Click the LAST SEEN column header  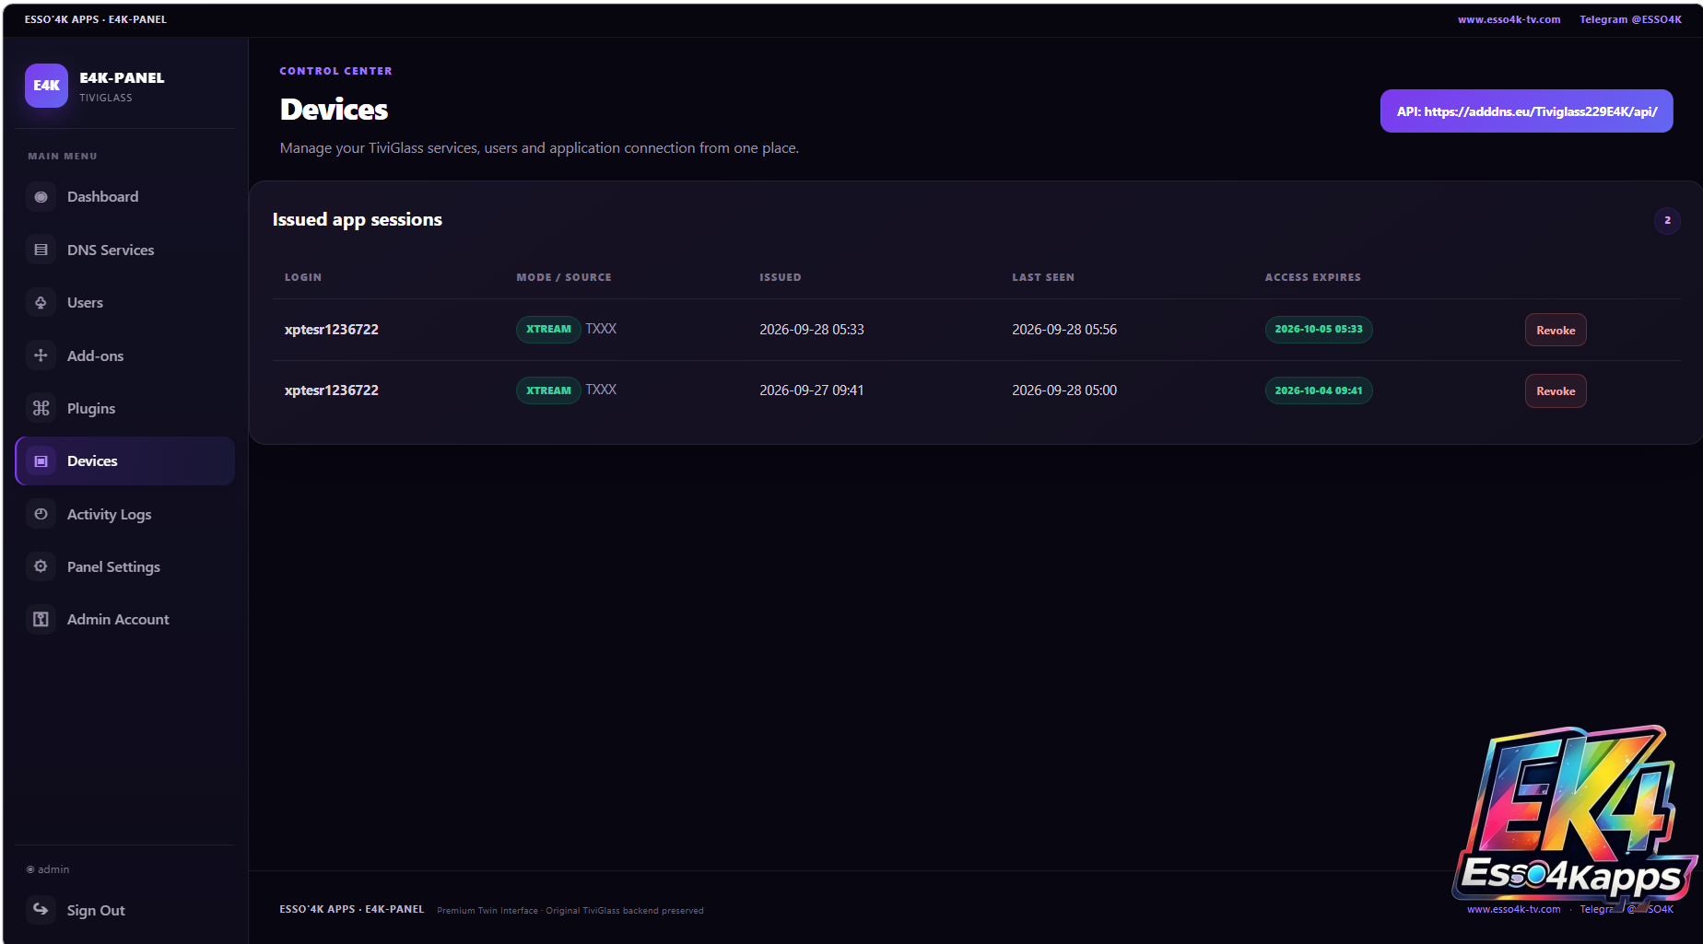(x=1043, y=277)
